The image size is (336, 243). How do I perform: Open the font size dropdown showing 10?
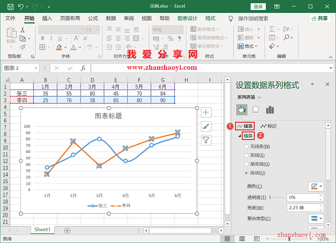click(x=97, y=30)
